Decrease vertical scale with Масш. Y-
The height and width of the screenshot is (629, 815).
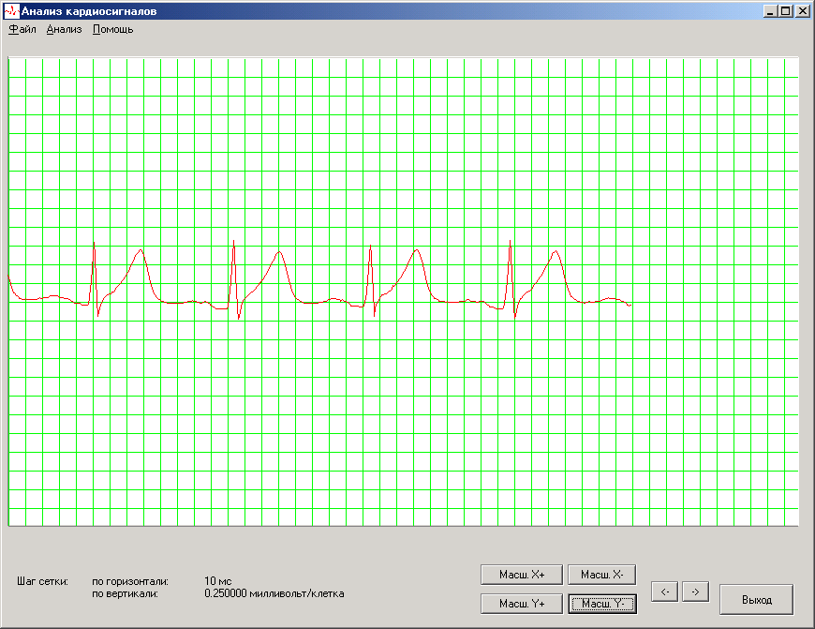tap(602, 604)
